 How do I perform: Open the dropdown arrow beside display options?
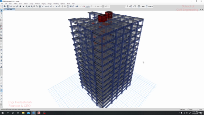pos(75,6)
